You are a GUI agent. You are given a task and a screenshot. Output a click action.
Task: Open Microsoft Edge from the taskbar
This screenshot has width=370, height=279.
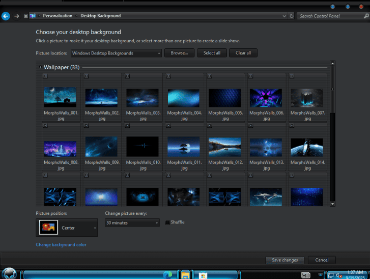(x=167, y=275)
